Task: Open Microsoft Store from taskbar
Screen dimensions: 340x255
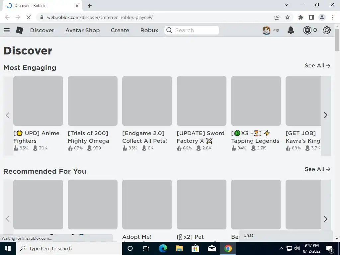Action: point(195,248)
